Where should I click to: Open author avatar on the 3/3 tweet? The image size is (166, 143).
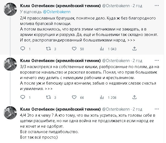point(11,66)
